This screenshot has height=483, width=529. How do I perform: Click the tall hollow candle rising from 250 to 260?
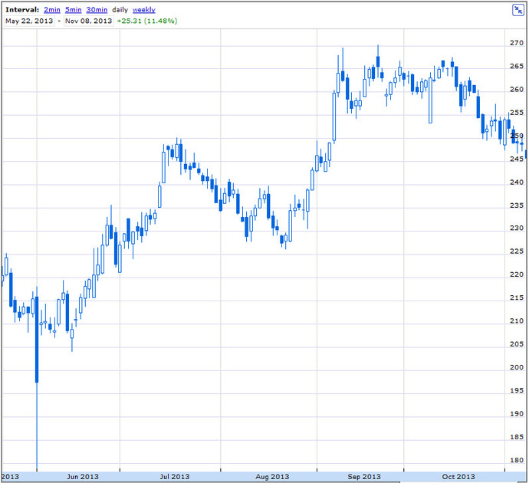point(334,117)
